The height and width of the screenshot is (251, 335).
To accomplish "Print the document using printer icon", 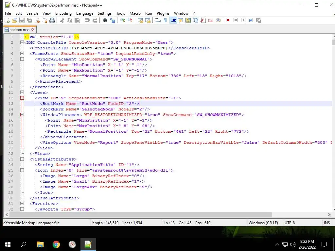I will (x=52, y=20).
